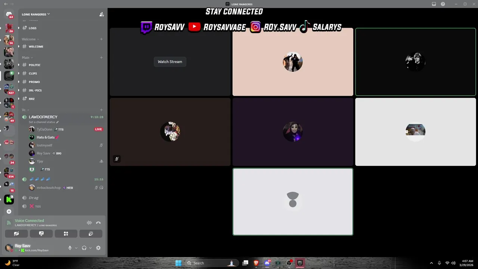478x269 pixels.
Task: Edit channel status pencil icon
Action: coord(58,122)
